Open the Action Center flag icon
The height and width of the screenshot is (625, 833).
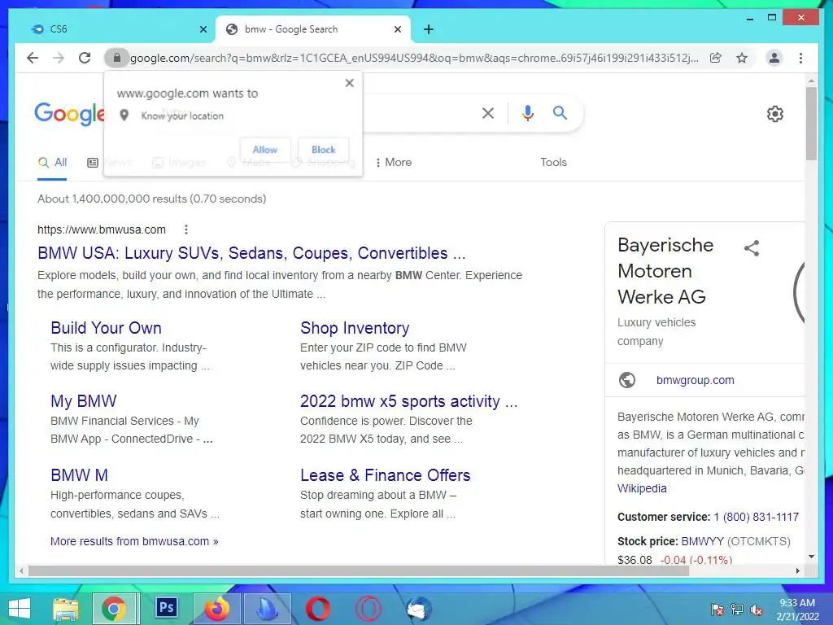(x=717, y=610)
